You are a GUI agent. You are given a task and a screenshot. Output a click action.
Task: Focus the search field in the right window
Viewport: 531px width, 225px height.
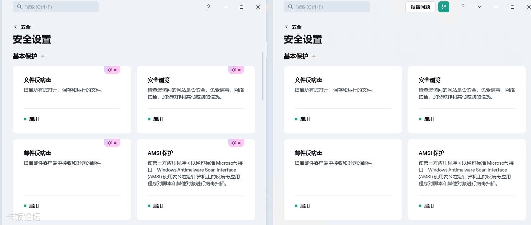[327, 7]
